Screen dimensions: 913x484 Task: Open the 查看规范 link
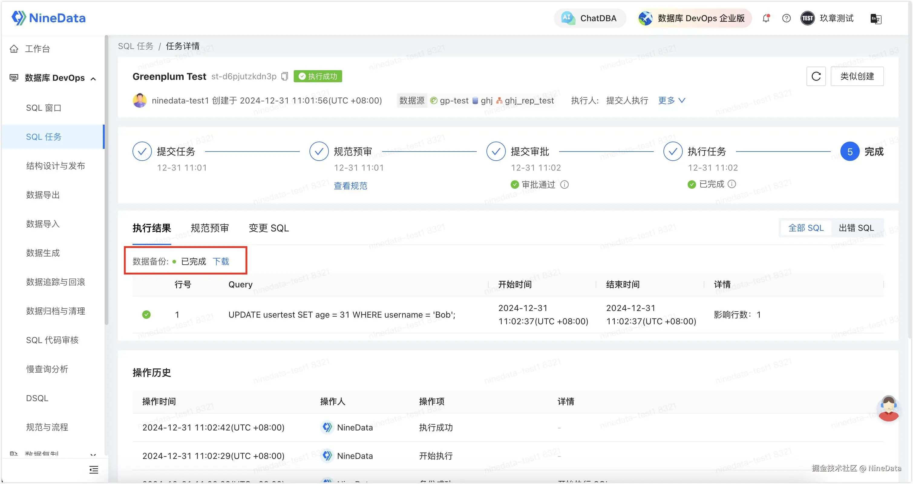coord(350,186)
